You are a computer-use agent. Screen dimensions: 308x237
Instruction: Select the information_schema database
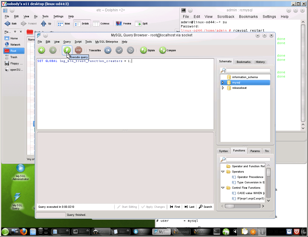245,77
